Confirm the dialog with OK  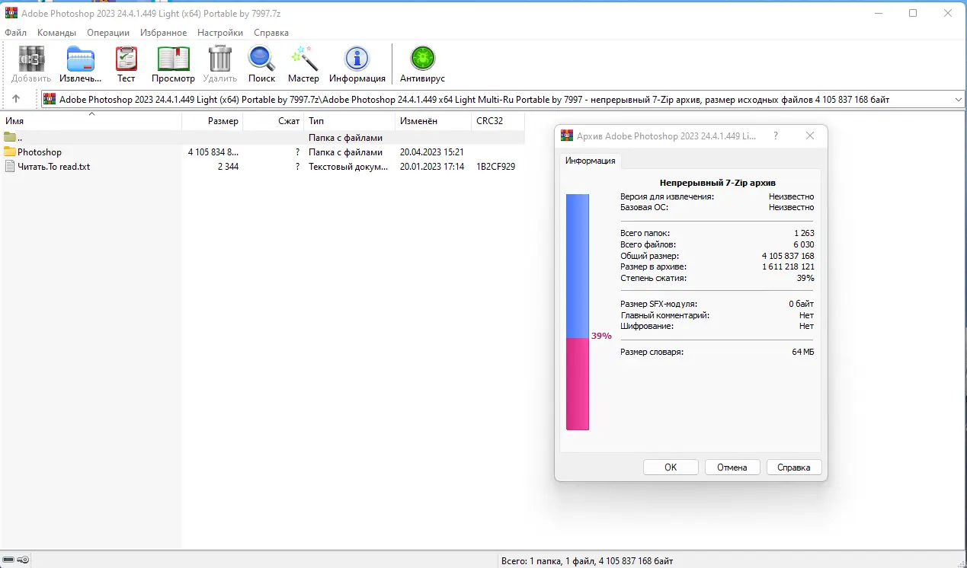(x=670, y=467)
